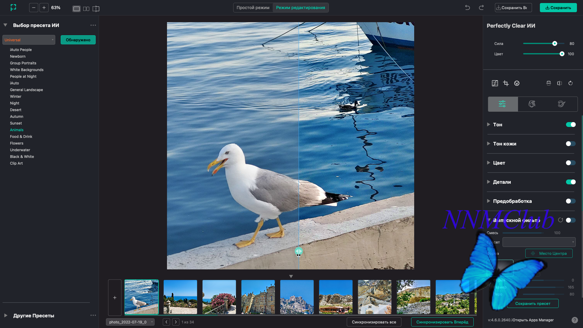Expand Другие Пресеты panel
The width and height of the screenshot is (583, 328).
click(5, 315)
